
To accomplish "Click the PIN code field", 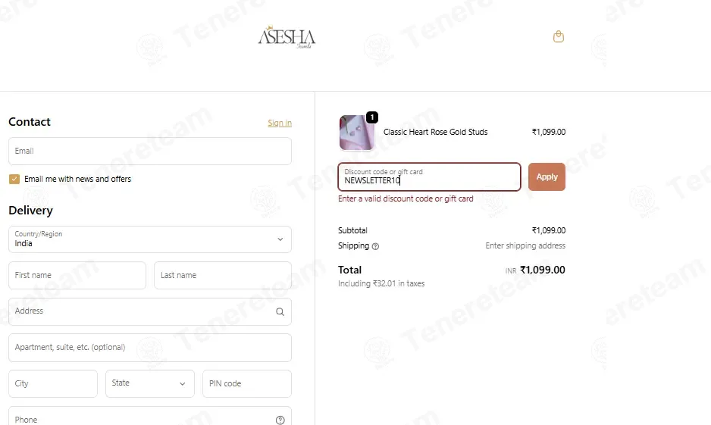I will (247, 384).
